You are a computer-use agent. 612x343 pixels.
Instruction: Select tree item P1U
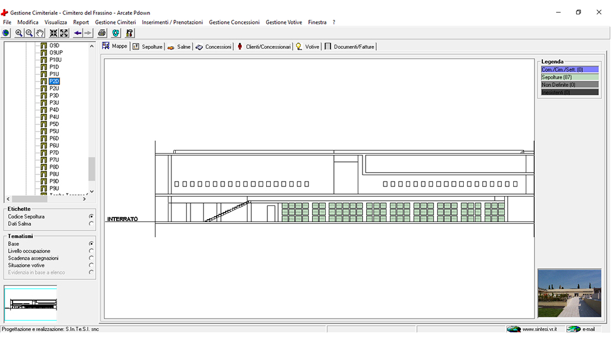(x=54, y=74)
